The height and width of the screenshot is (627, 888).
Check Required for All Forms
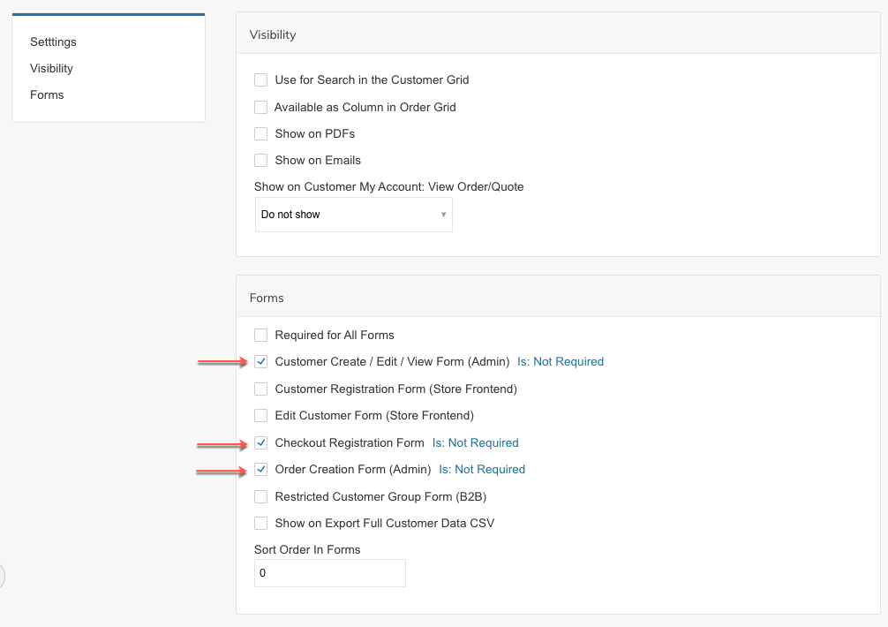pyautogui.click(x=260, y=336)
